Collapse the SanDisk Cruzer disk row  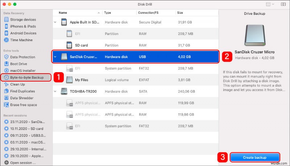[55, 57]
